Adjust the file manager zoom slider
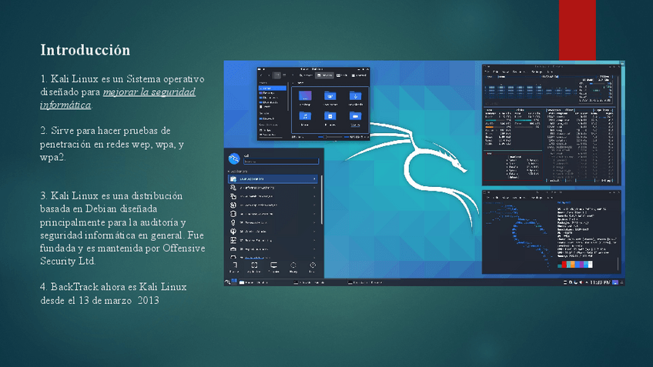The height and width of the screenshot is (367, 653). (330, 137)
